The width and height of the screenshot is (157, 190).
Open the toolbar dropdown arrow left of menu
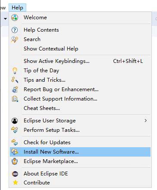pyautogui.click(x=5, y=19)
